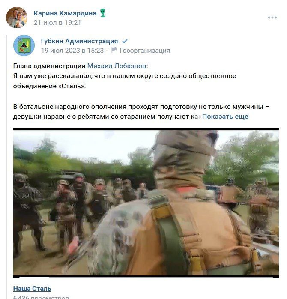
Task: Open the three-dot post options menu
Action: point(272,18)
